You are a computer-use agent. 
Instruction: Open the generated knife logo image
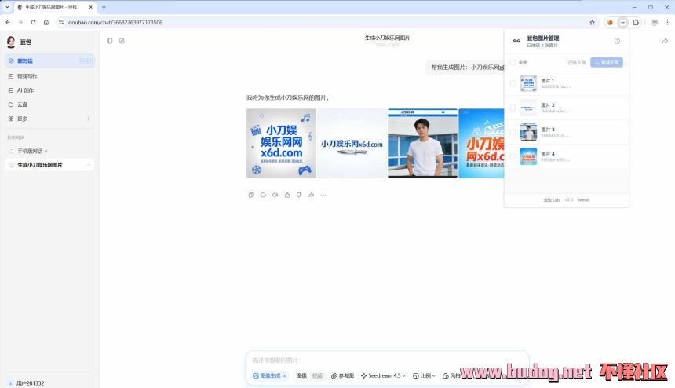tap(352, 143)
